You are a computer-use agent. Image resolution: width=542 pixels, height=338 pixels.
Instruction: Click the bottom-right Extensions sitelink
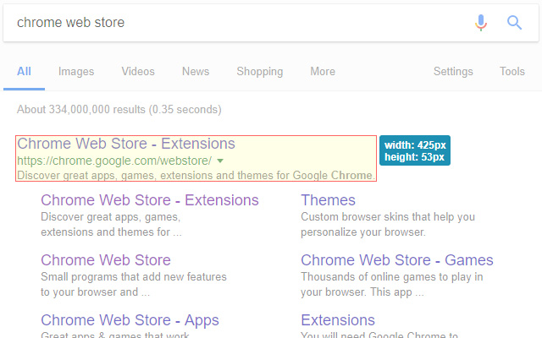point(338,320)
